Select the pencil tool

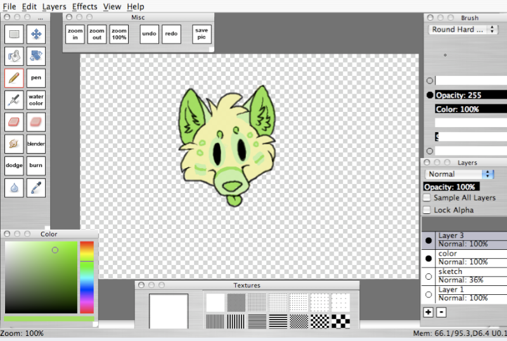[x=14, y=78]
